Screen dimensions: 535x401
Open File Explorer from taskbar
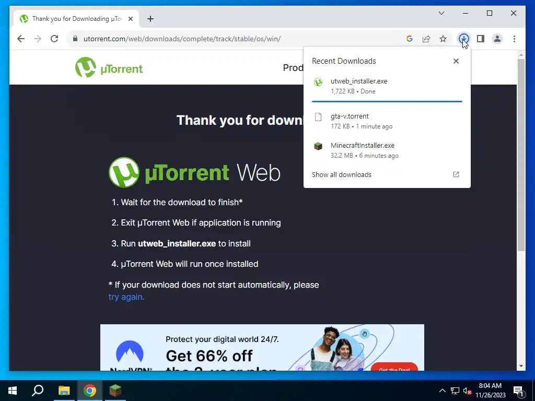click(64, 391)
